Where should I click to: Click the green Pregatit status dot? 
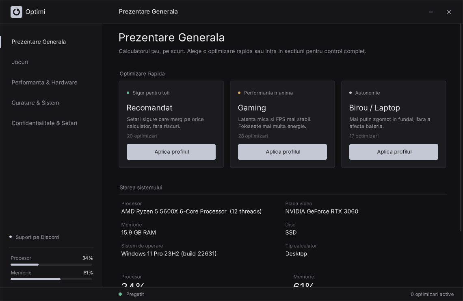120,294
